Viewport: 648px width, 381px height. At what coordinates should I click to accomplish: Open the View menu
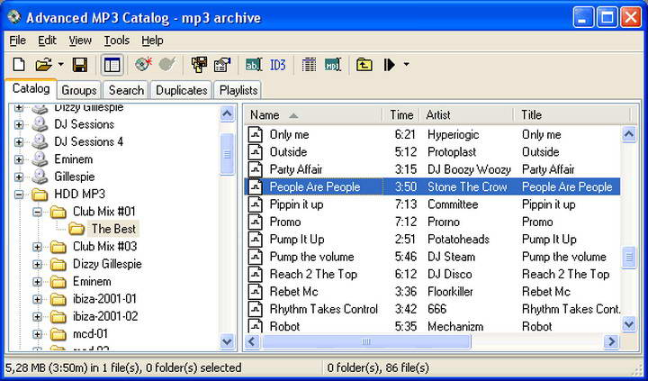click(x=80, y=41)
